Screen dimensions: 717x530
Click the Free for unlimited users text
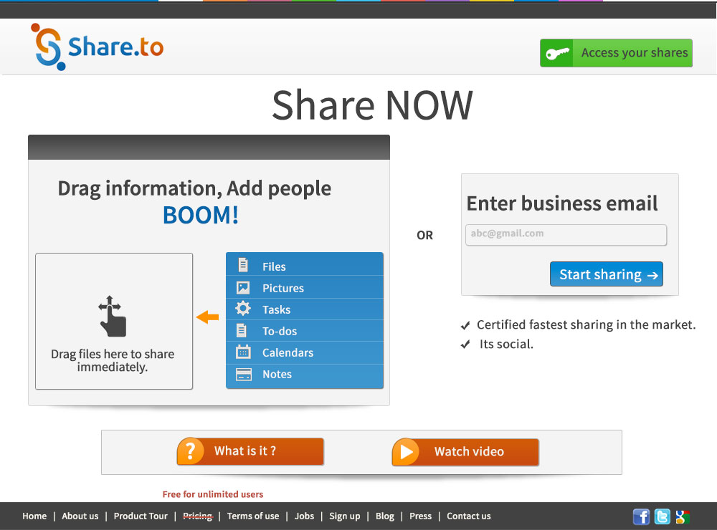coord(213,494)
